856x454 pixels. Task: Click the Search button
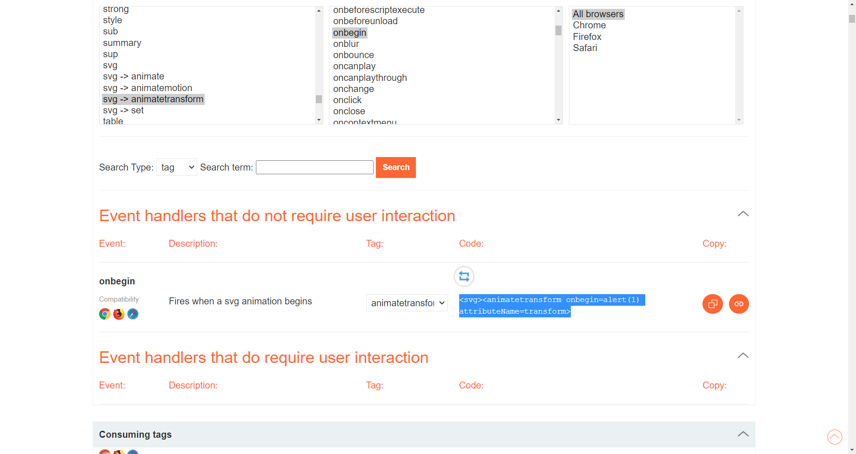pos(396,167)
